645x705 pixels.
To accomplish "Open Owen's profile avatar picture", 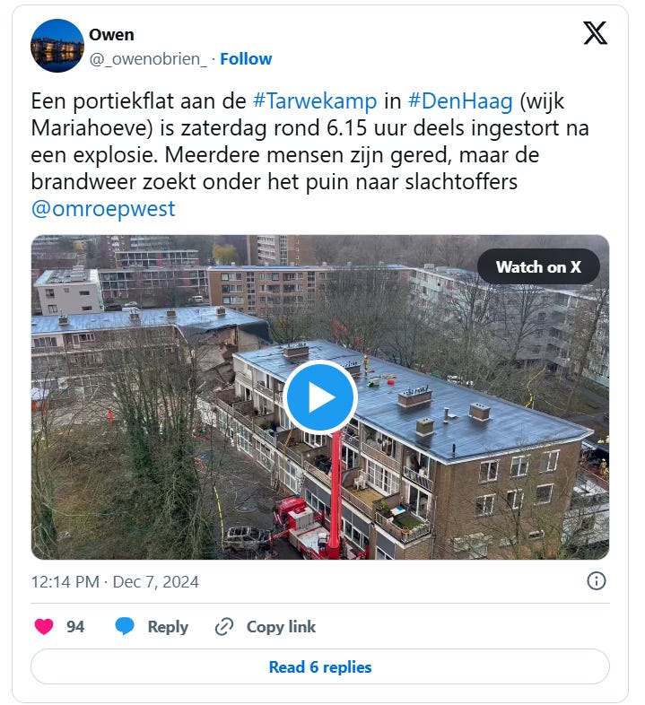I will coord(57,46).
